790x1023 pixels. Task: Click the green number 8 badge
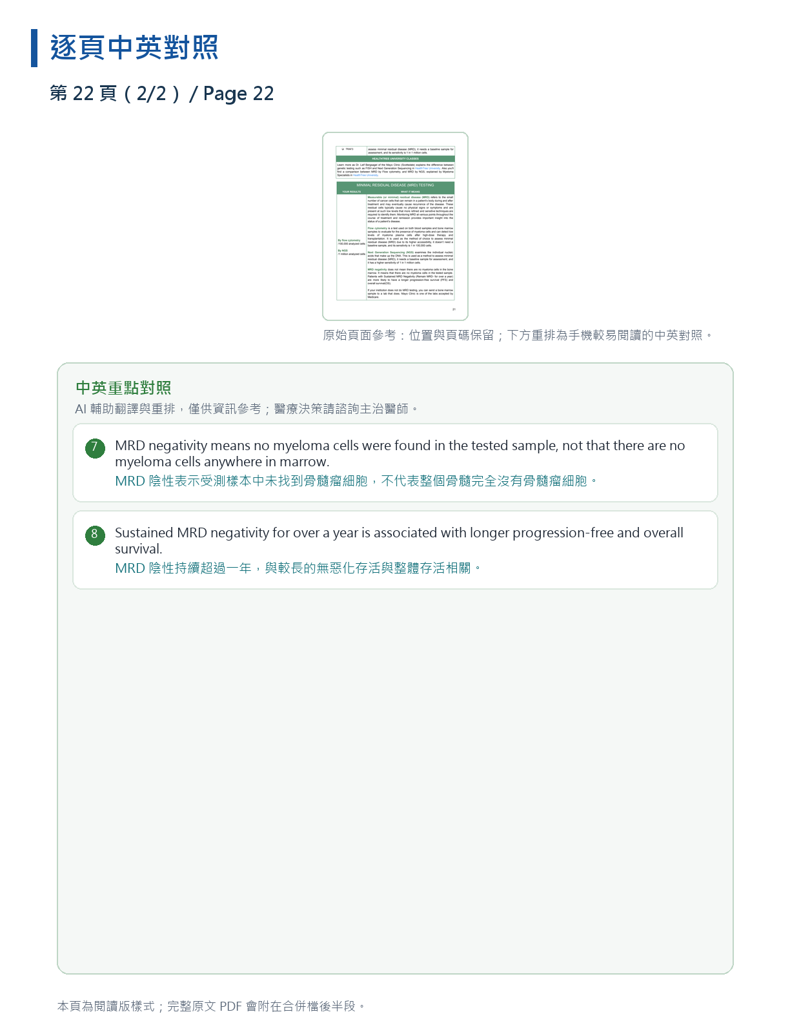[95, 535]
